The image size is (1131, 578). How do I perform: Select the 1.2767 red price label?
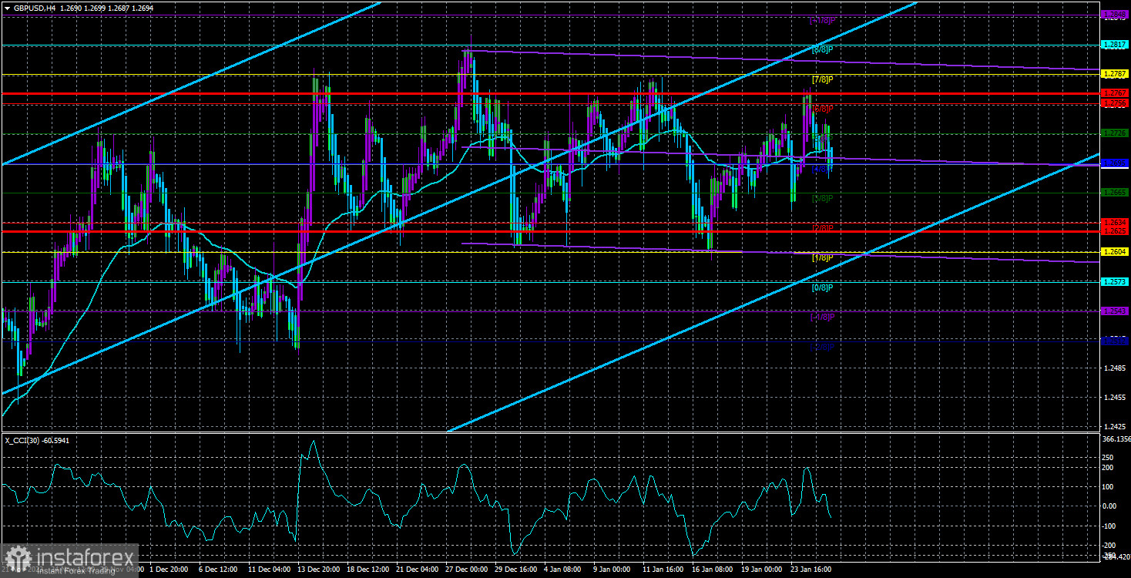(1115, 93)
